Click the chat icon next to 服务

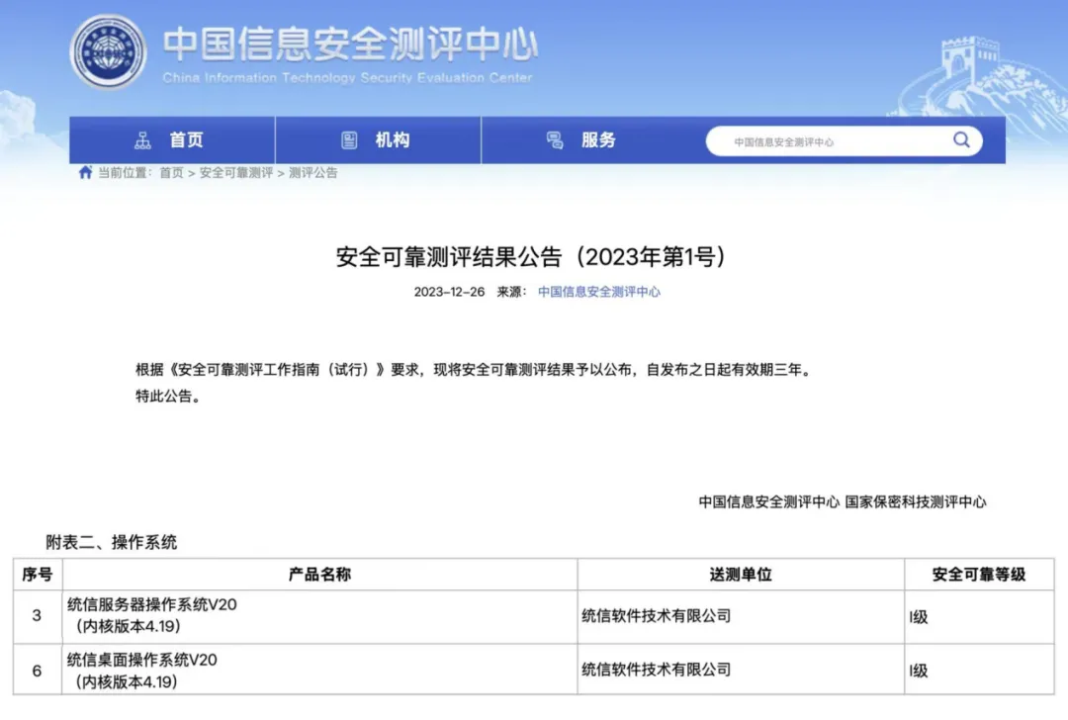click(555, 140)
